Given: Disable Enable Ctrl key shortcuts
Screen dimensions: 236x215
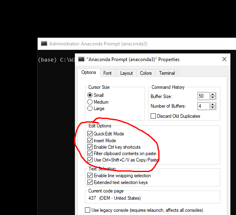Looking at the screenshot, I should (x=90, y=147).
